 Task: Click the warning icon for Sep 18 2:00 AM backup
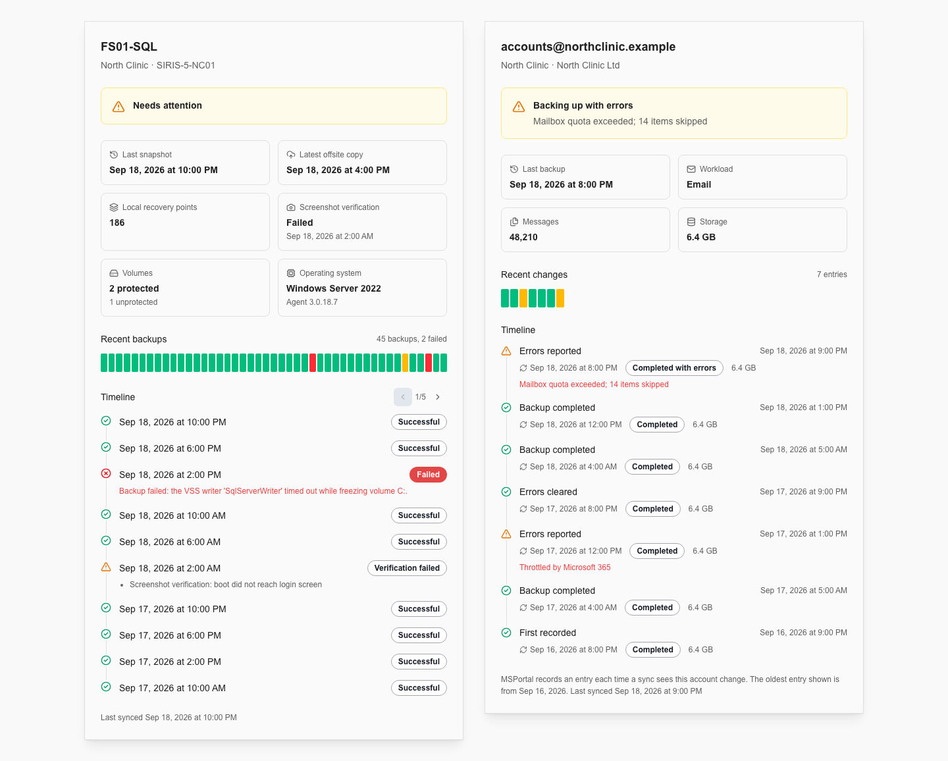(106, 567)
